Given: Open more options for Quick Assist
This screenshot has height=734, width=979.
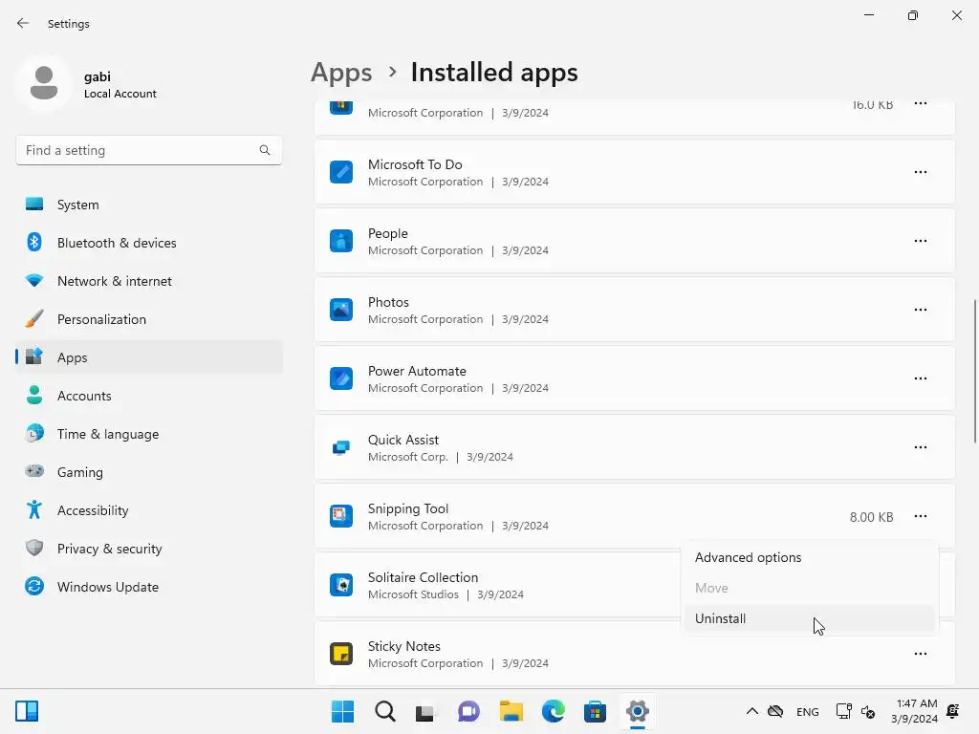Looking at the screenshot, I should click(921, 447).
